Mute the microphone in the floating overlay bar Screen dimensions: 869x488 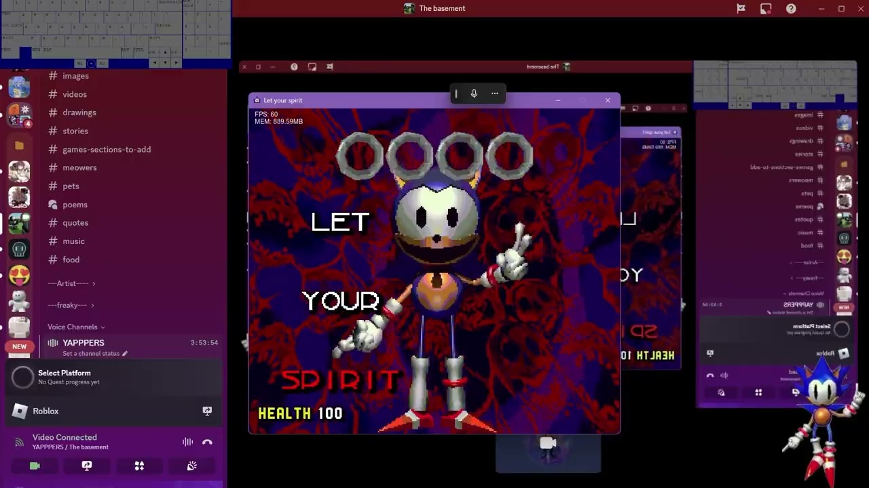[x=474, y=94]
